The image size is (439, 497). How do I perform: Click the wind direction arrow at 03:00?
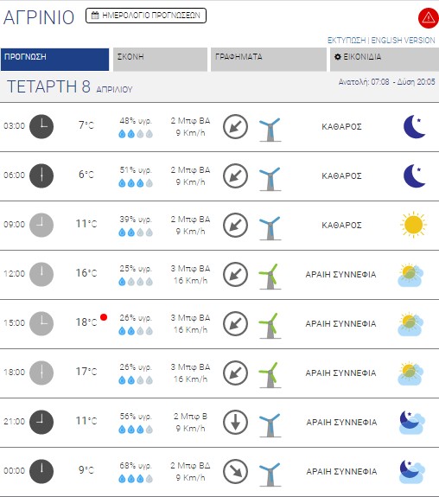pyautogui.click(x=235, y=127)
